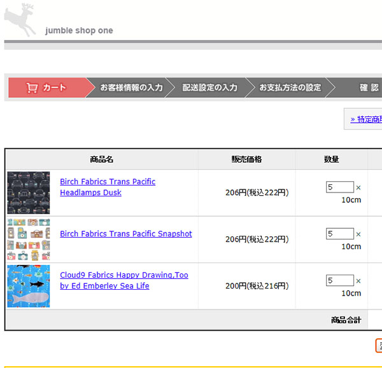This screenshot has height=368, width=382.
Task: Click the deer logo icon
Action: (x=22, y=20)
